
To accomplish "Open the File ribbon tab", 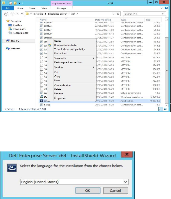I will click(8, 8).
